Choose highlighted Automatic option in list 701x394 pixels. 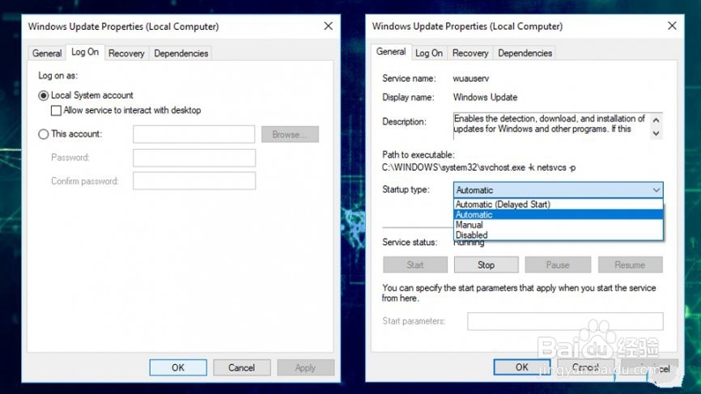(558, 214)
